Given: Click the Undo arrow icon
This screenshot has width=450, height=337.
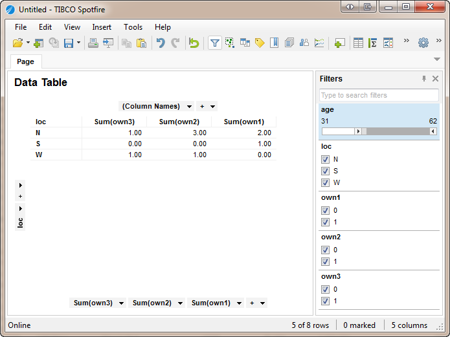Looking at the screenshot, I should pyautogui.click(x=160, y=43).
